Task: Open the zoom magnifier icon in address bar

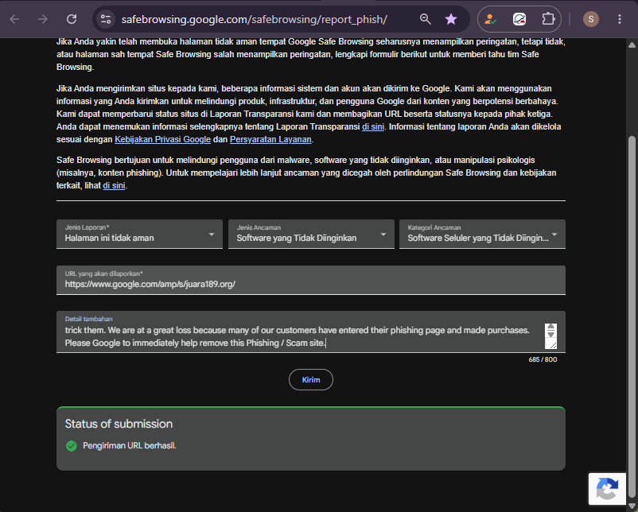Action: (x=425, y=19)
